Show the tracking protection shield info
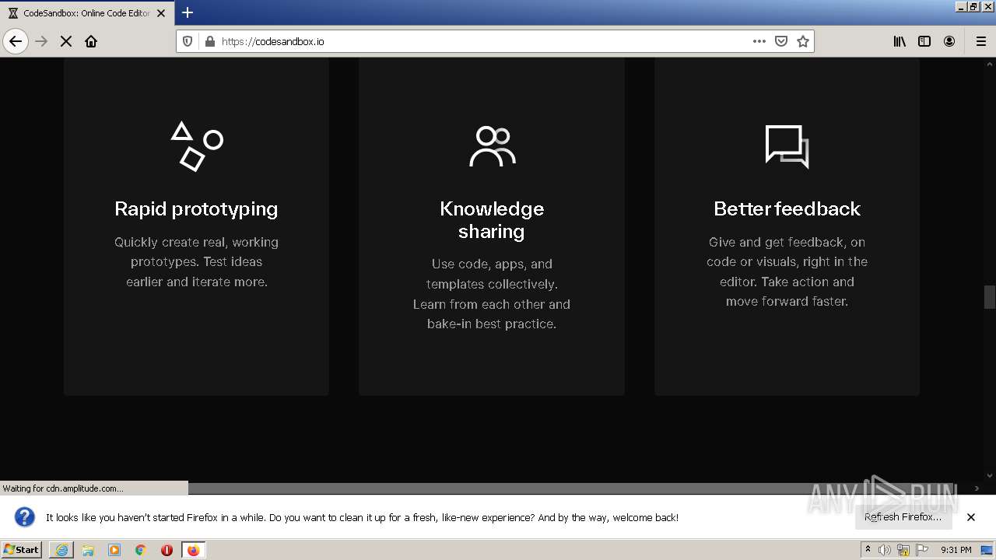Screen dimensions: 996x560 click(x=188, y=41)
